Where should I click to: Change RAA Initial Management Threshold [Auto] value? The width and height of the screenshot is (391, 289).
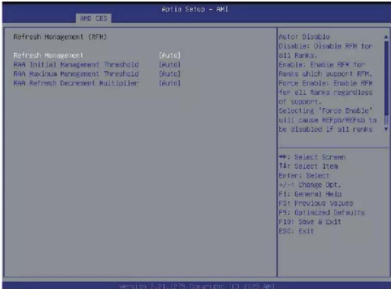170,65
